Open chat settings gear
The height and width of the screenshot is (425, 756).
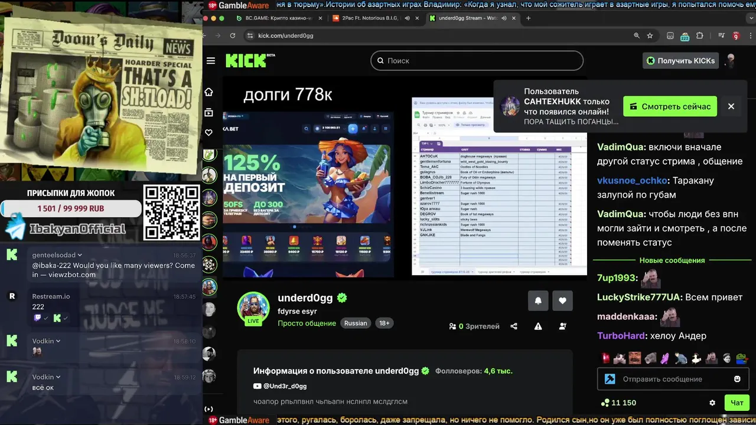click(x=712, y=403)
